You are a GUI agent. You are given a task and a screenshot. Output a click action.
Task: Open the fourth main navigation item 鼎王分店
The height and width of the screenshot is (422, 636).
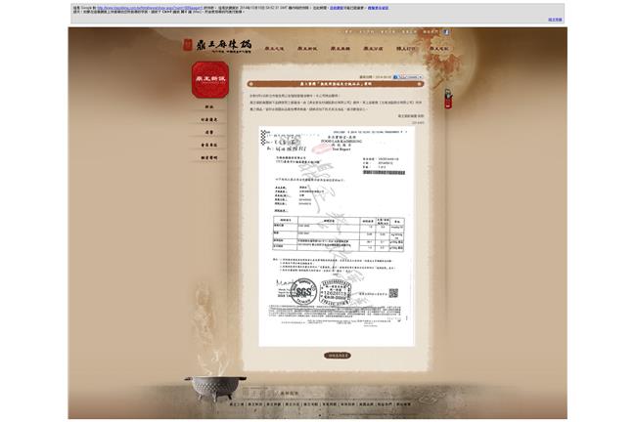click(373, 49)
